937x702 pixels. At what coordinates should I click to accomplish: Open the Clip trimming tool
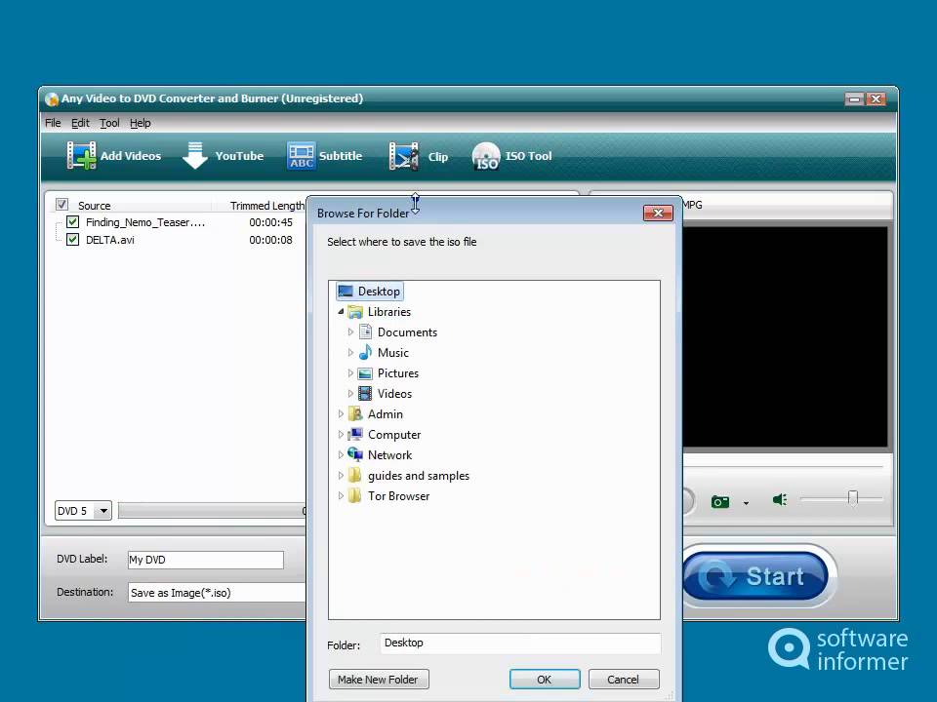coord(418,156)
